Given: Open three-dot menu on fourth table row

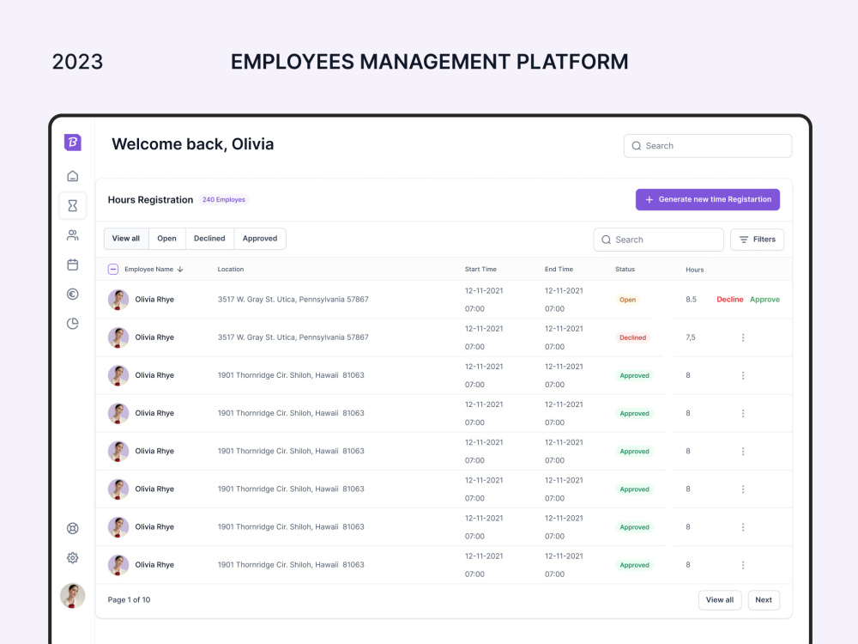Looking at the screenshot, I should pos(743,414).
